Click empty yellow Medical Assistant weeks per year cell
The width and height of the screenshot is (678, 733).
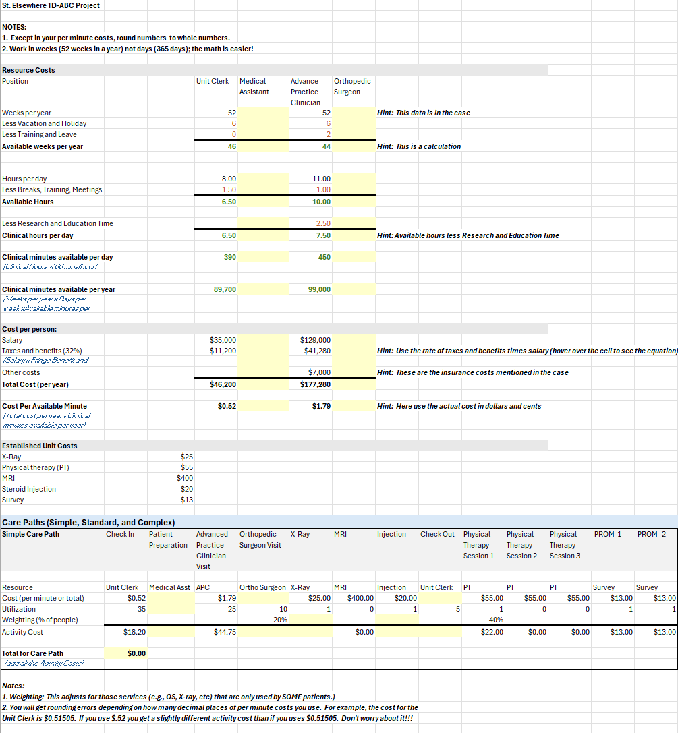(x=264, y=113)
